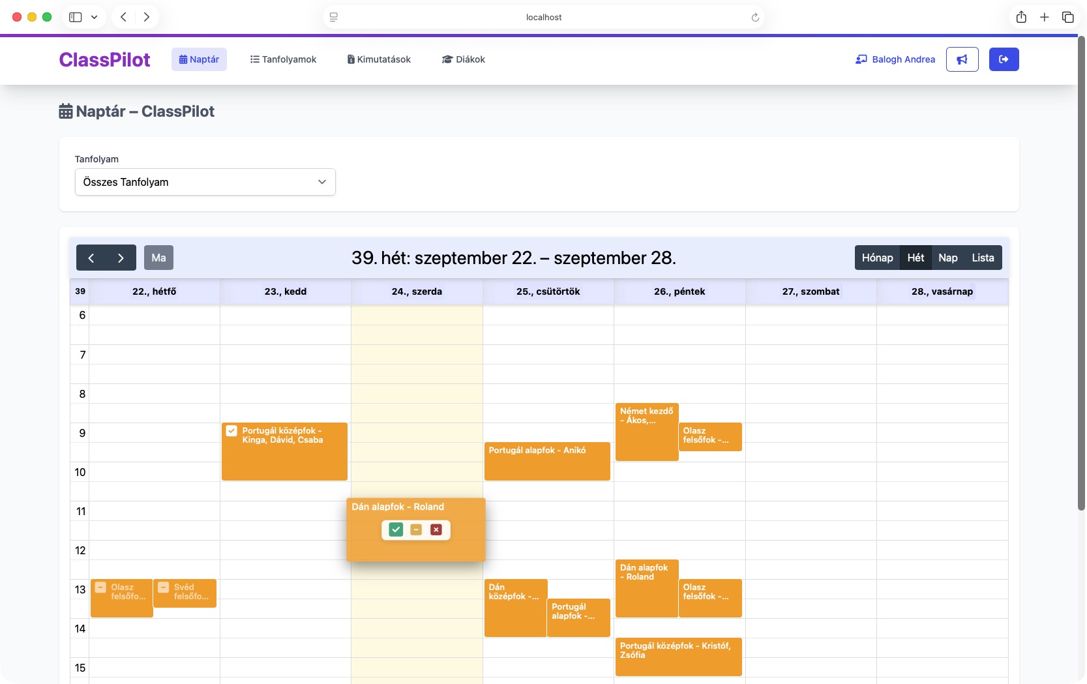Viewport: 1087px width, 684px height.
Task: Open the Tanfolyamok menu item
Action: (x=283, y=59)
